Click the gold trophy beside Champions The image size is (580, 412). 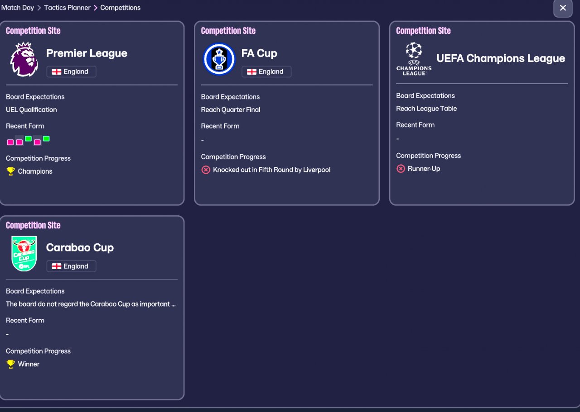tap(11, 171)
